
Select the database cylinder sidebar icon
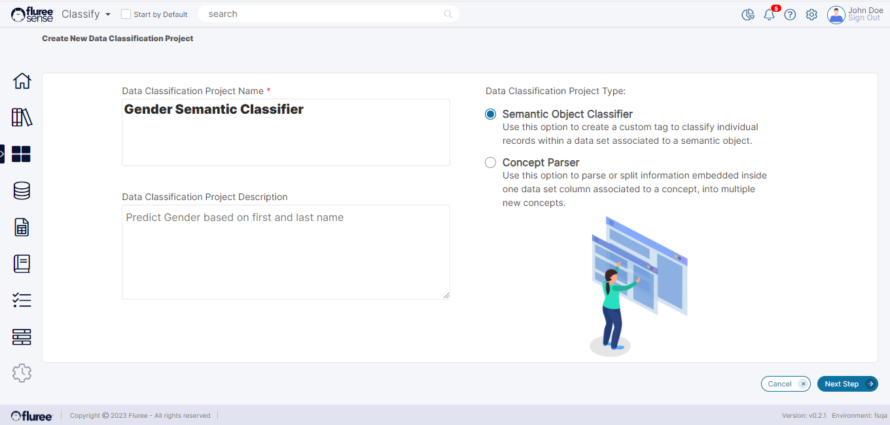[x=22, y=191]
